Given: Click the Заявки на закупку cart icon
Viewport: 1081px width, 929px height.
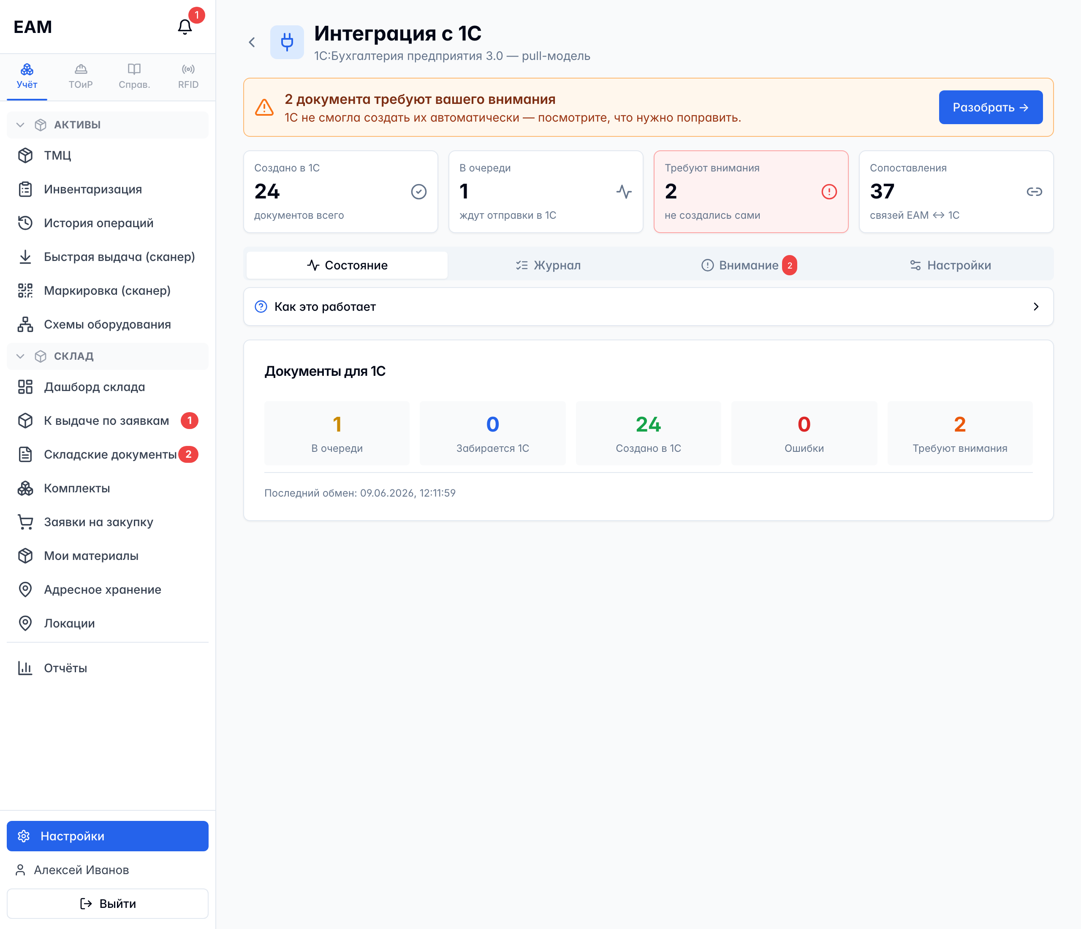Looking at the screenshot, I should click(x=25, y=522).
